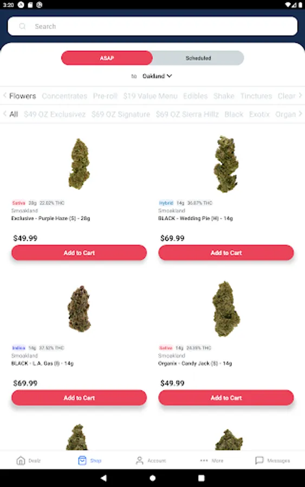Open the More dots menu
This screenshot has width=305, height=487.
(204, 460)
